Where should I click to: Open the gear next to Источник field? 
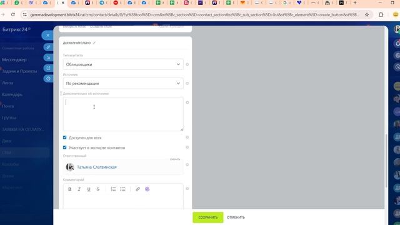pyautogui.click(x=187, y=83)
